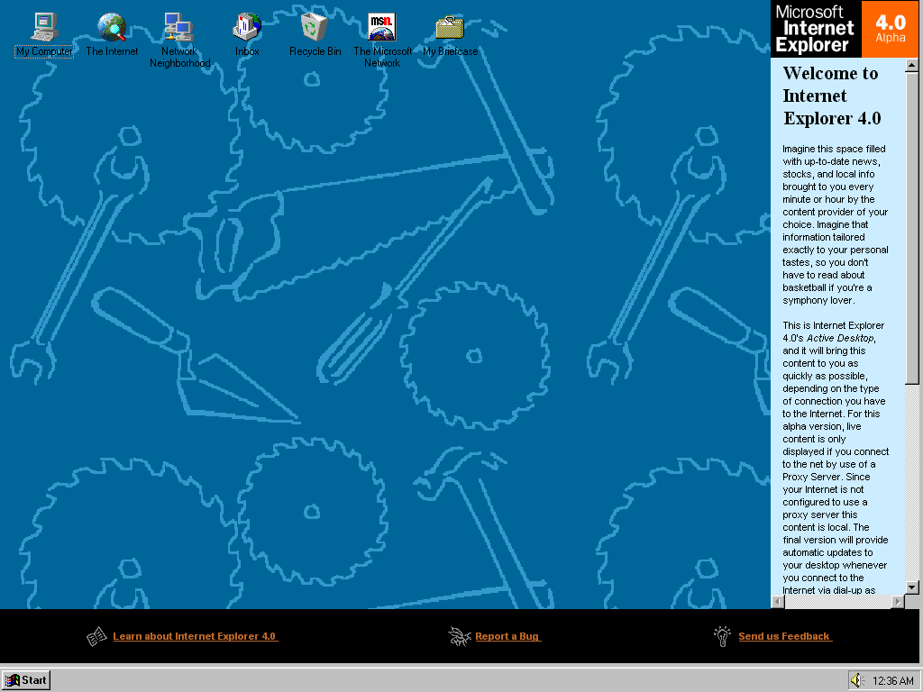
Task: Click the Microsoft Internet Explorer 4.0 Alpha logo
Action: point(844,29)
